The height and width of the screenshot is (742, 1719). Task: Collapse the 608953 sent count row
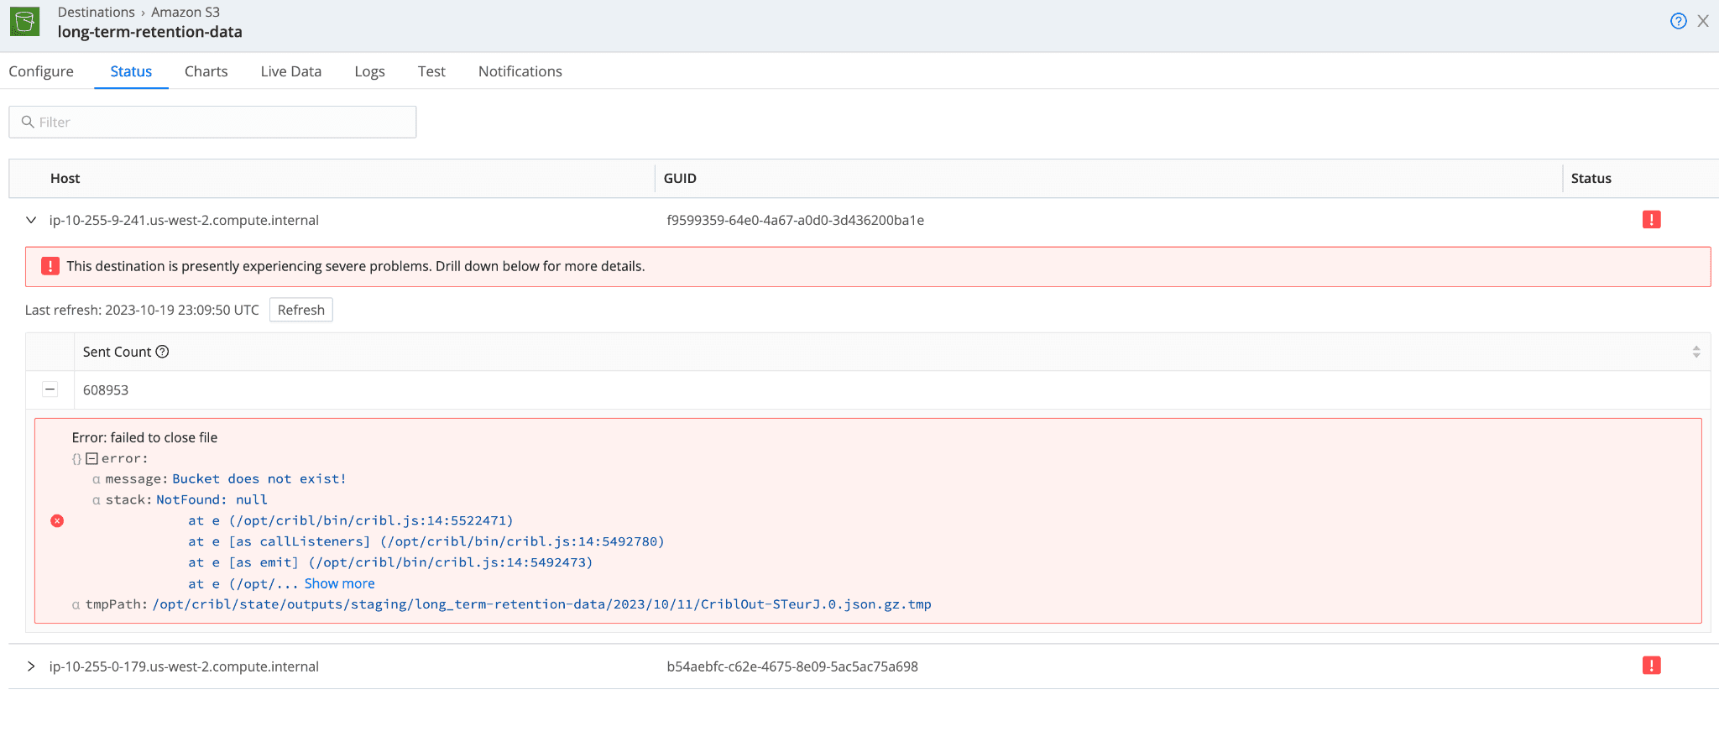click(50, 389)
